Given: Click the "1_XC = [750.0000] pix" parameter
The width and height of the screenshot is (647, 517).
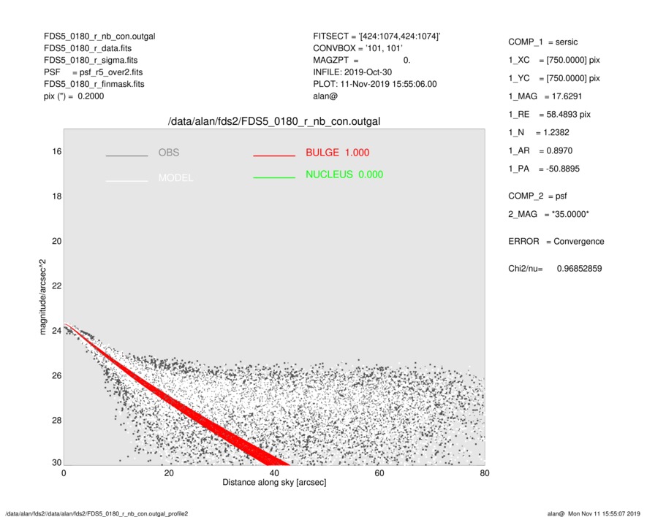Looking at the screenshot, I should point(554,60).
